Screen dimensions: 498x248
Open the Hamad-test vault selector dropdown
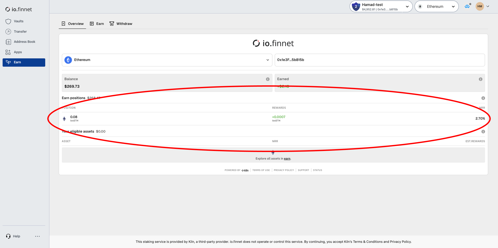click(381, 6)
